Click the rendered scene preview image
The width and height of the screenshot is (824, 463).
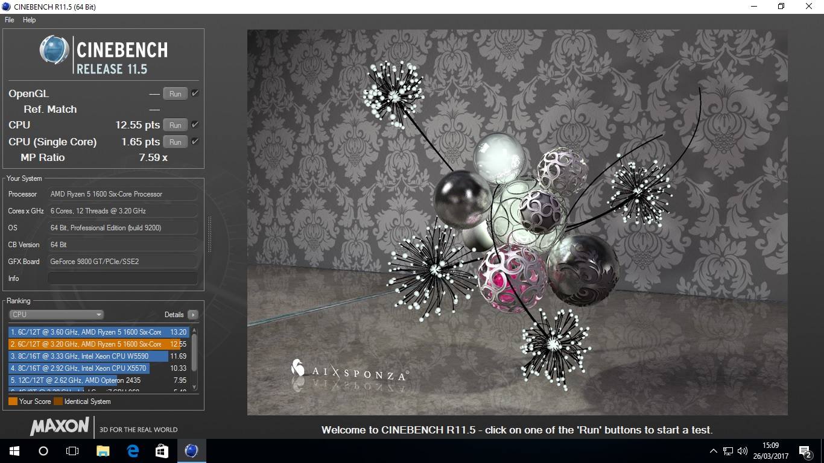coord(517,222)
